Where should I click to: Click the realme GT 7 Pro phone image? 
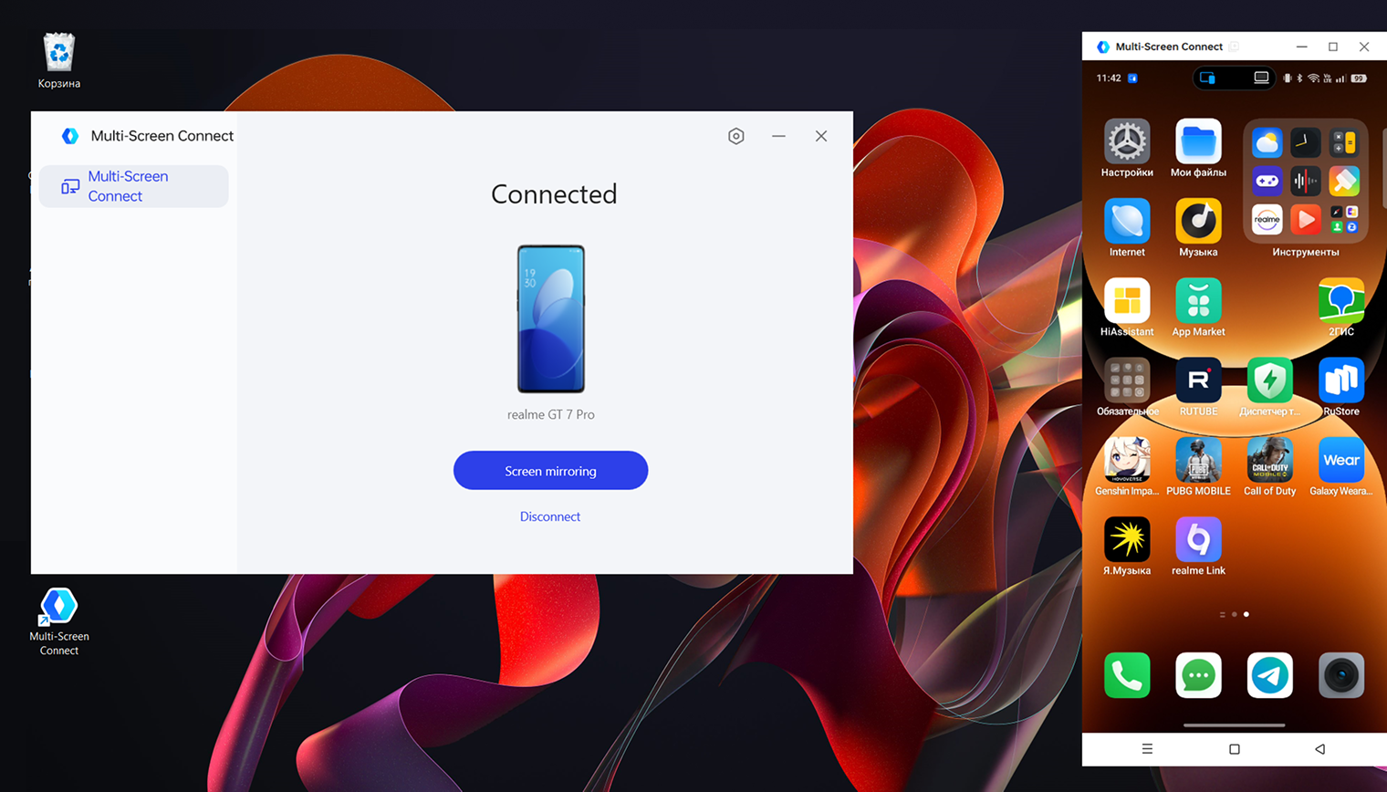pyautogui.click(x=551, y=318)
